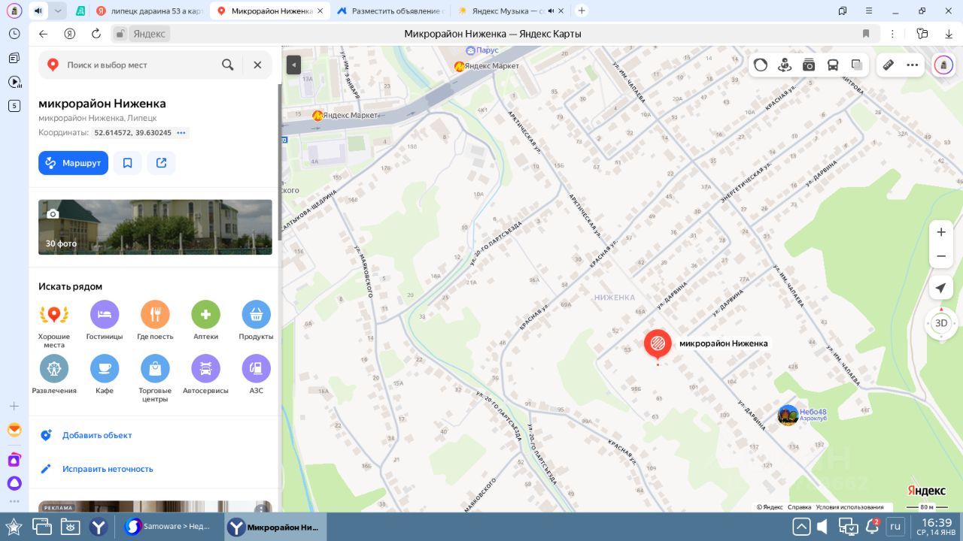Search nearby Продукты grocery stores
The image size is (963, 541).
tap(256, 321)
